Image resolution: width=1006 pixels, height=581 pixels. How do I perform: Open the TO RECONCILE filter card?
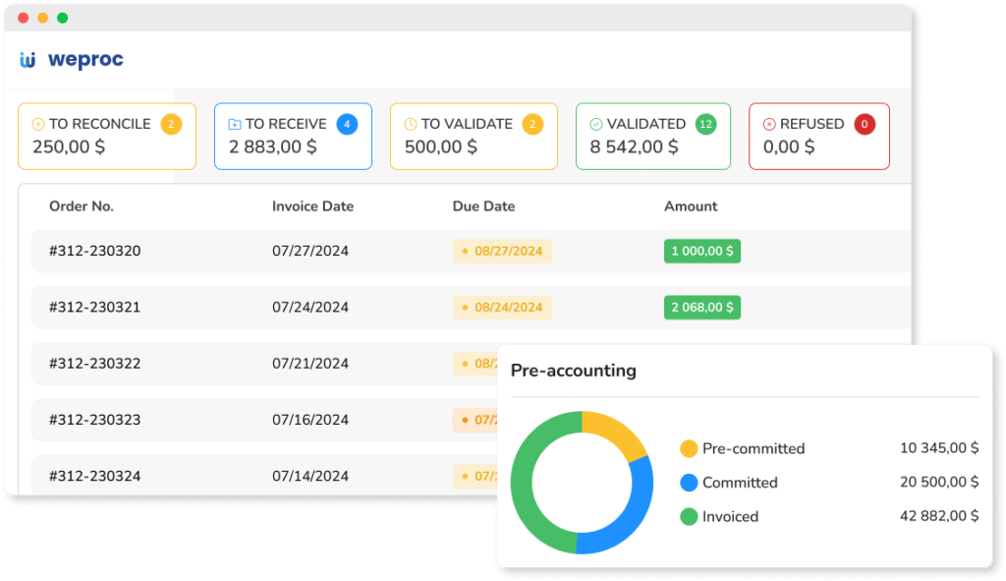(106, 137)
